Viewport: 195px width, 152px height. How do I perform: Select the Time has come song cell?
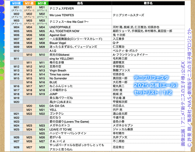(59, 74)
